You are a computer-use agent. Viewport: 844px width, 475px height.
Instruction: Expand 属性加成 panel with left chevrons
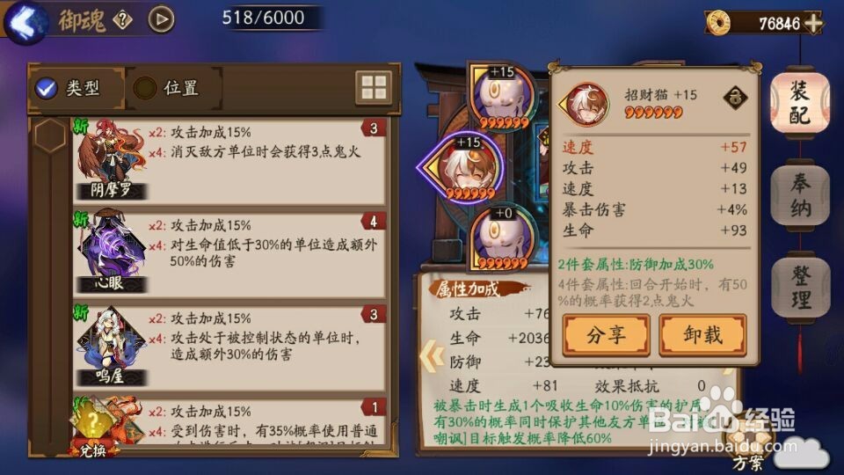click(x=432, y=356)
